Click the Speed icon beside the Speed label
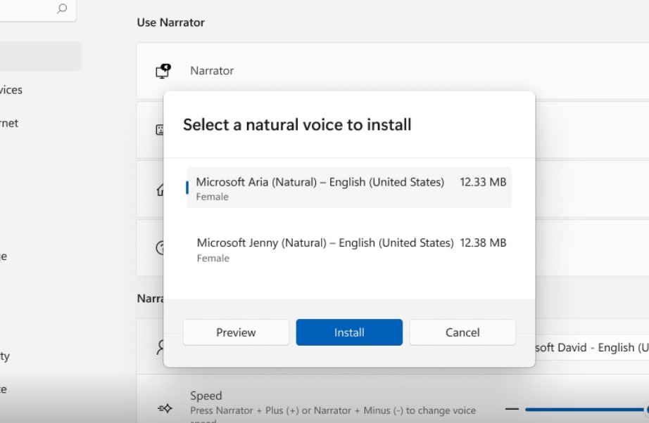This screenshot has width=649, height=423. click(x=165, y=408)
